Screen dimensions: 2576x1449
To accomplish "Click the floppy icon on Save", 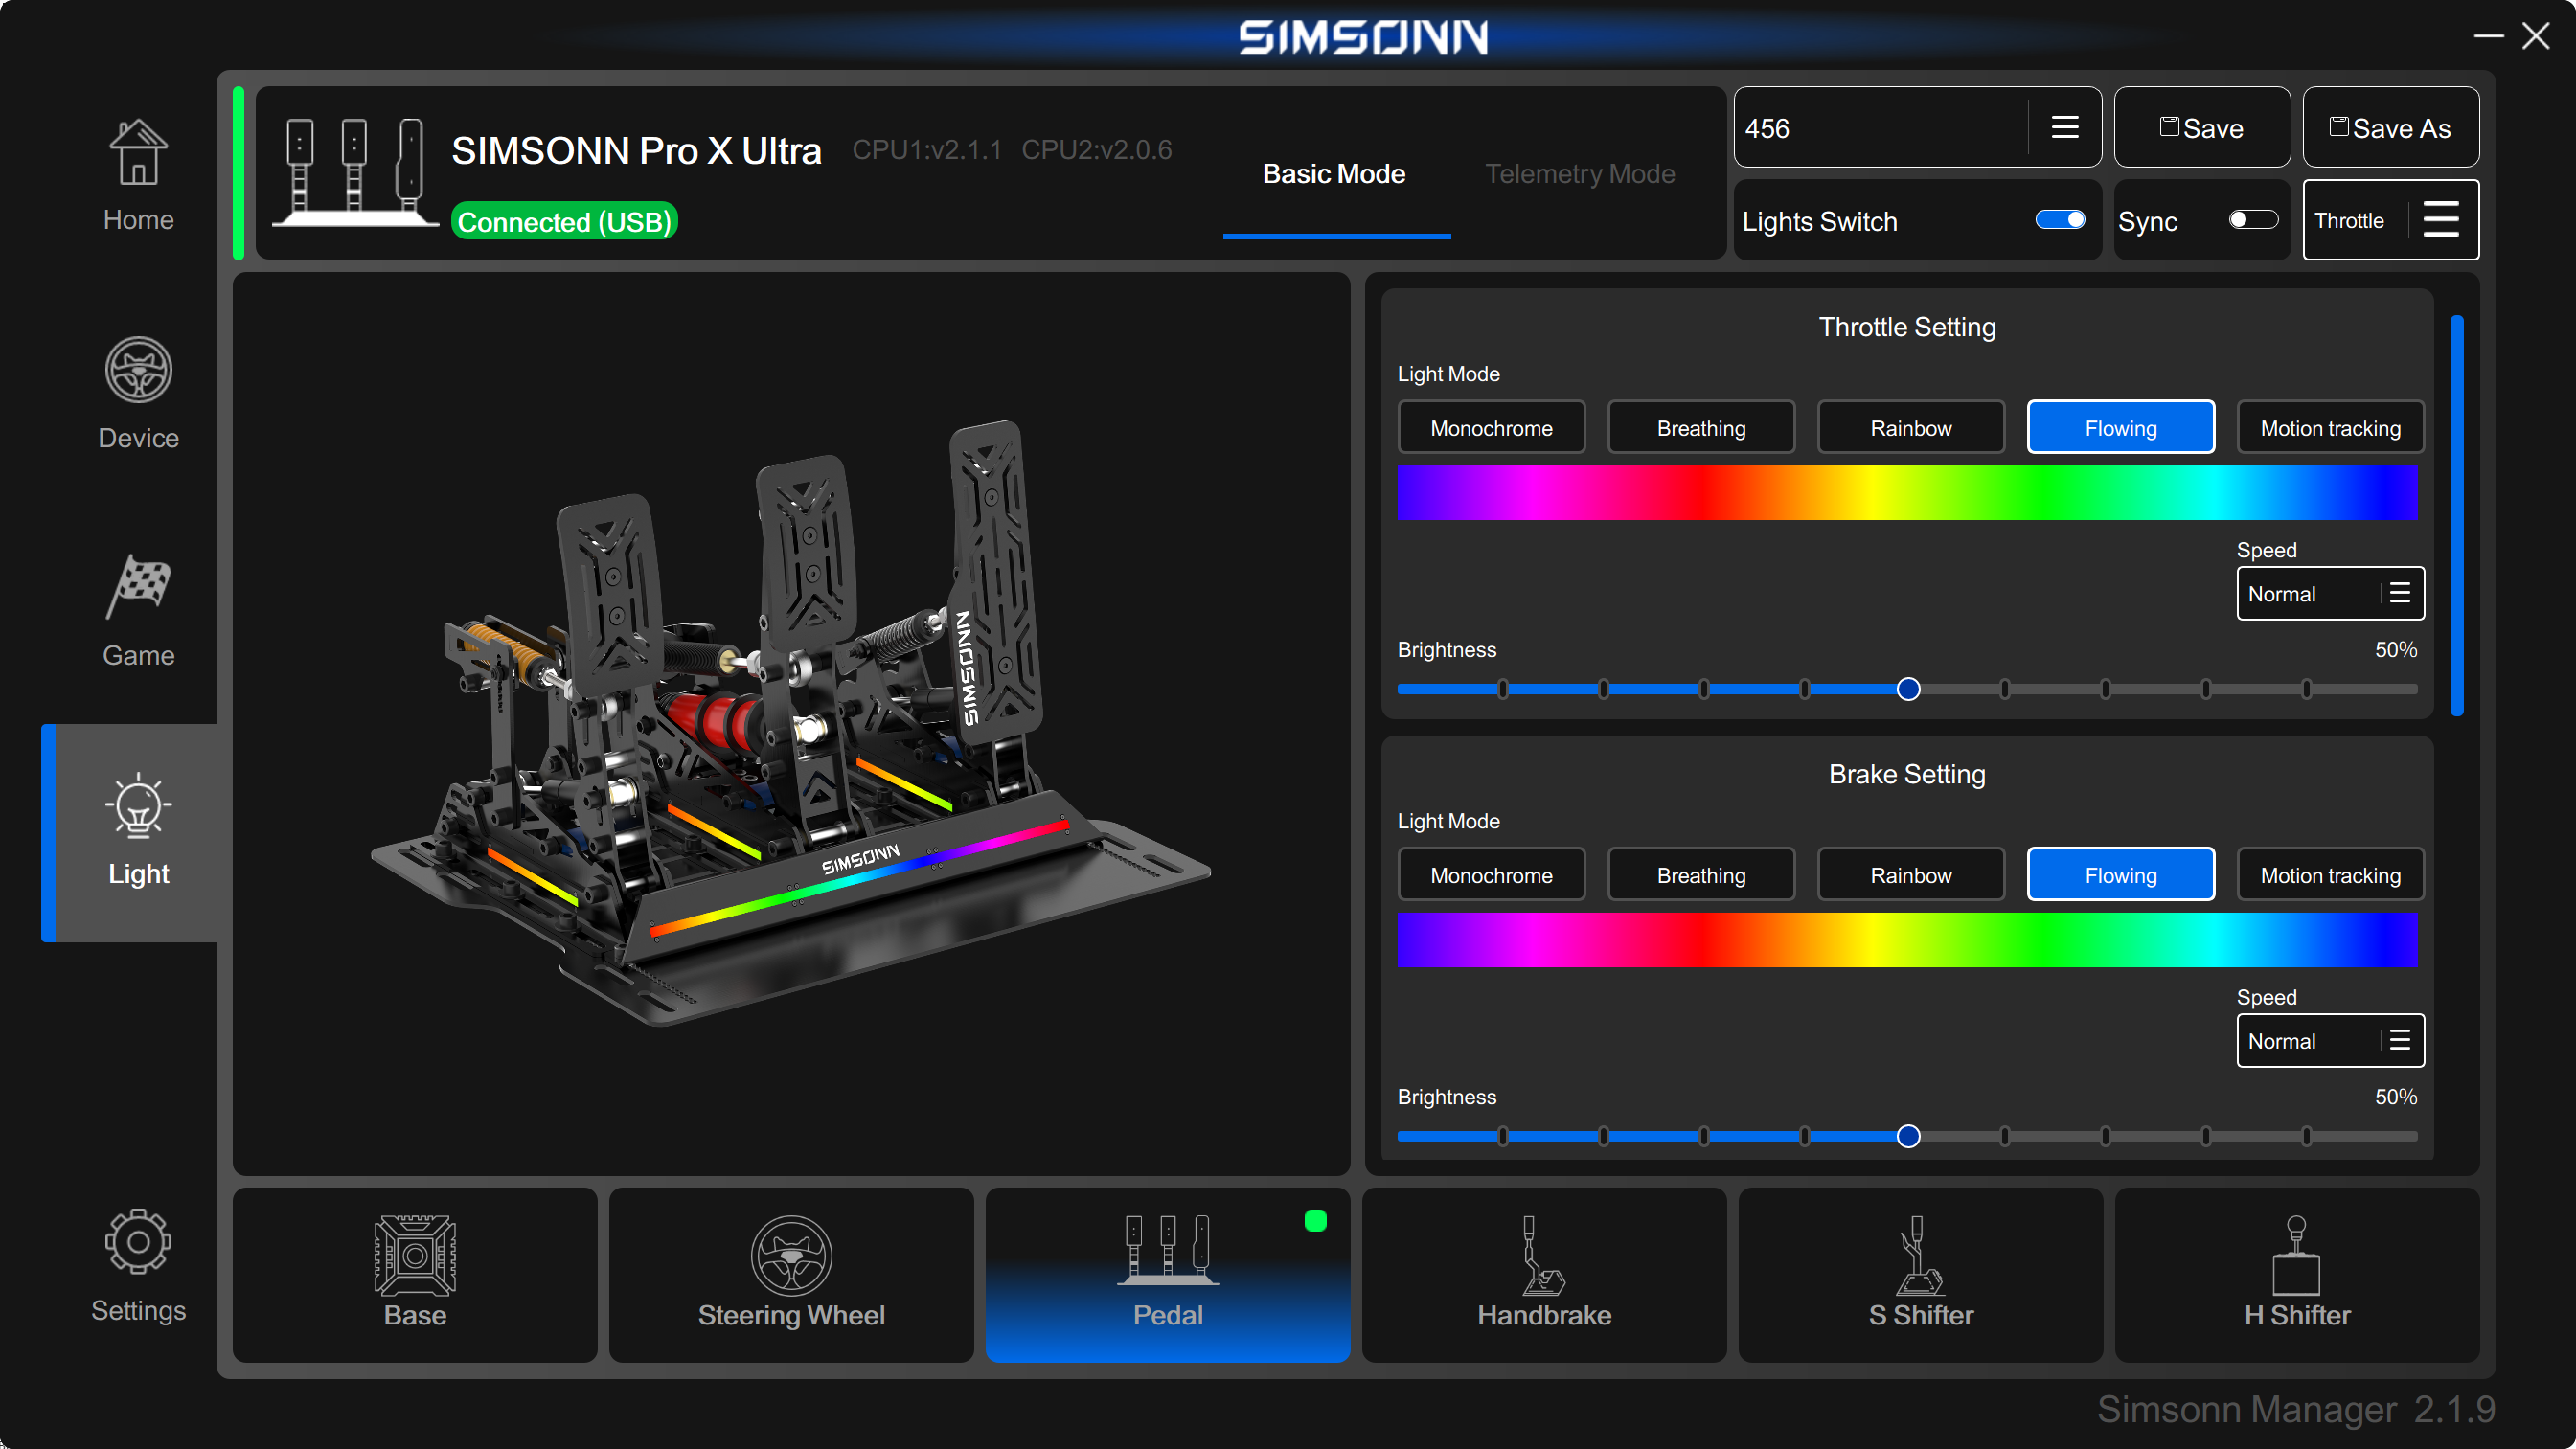I will [2169, 127].
